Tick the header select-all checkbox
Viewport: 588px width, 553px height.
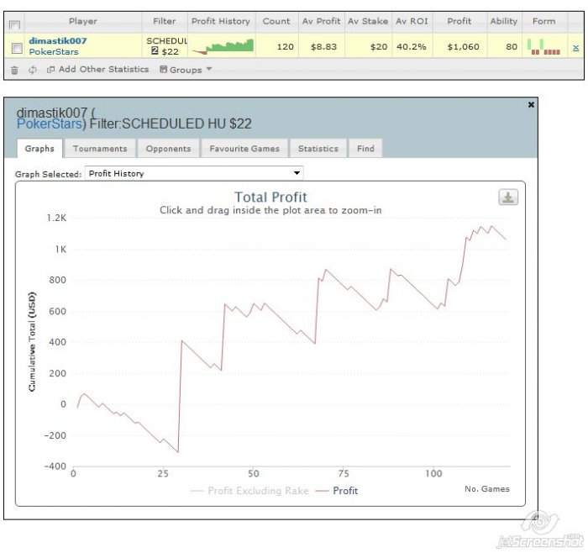point(14,25)
